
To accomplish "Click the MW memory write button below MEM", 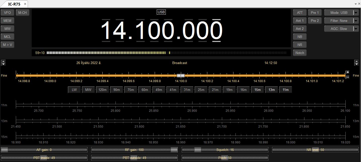I will tap(8, 29).
